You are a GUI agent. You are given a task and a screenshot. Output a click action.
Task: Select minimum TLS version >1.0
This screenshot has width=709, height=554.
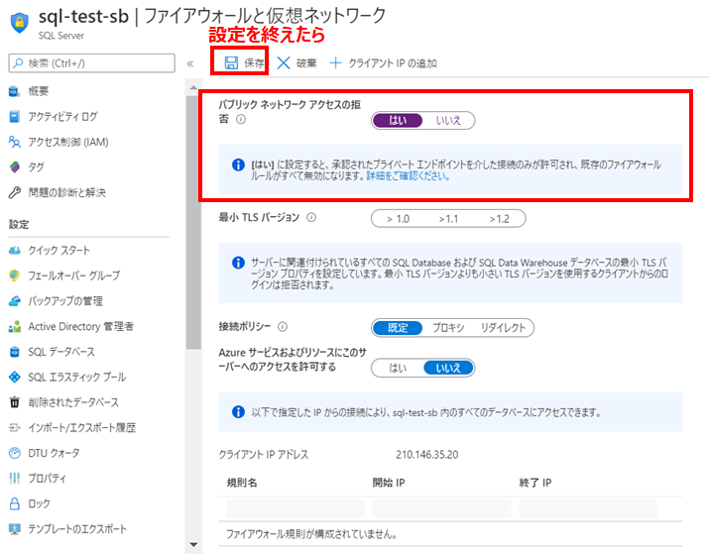[398, 219]
